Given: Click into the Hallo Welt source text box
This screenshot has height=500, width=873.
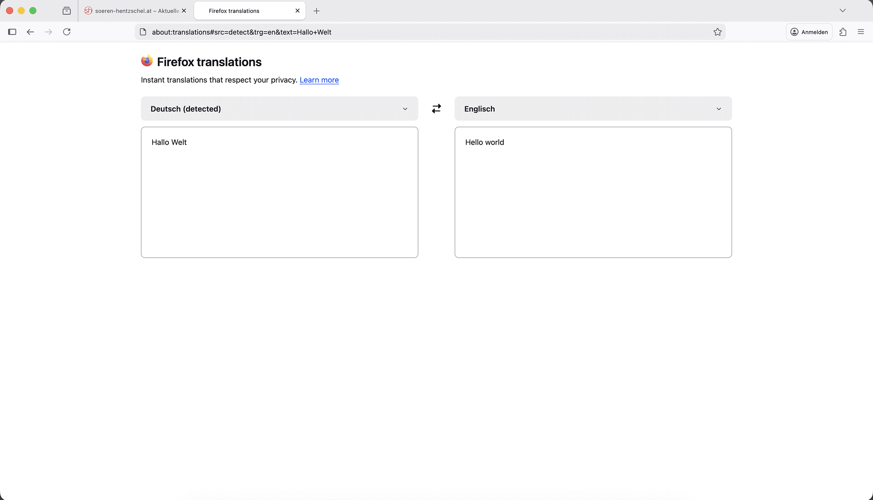Looking at the screenshot, I should point(279,192).
